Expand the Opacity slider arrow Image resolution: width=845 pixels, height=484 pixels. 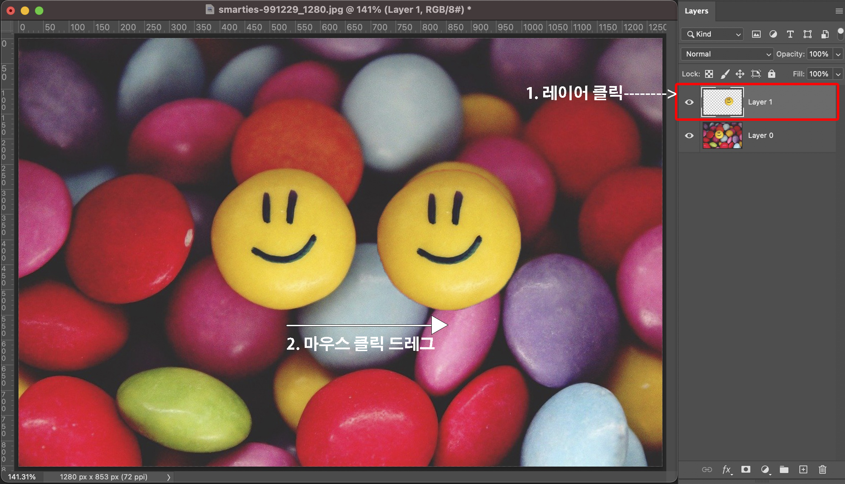point(838,54)
